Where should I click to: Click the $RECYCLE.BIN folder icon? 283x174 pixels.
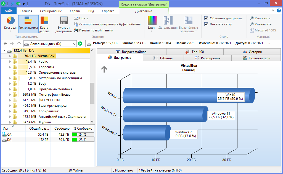pos(15,100)
